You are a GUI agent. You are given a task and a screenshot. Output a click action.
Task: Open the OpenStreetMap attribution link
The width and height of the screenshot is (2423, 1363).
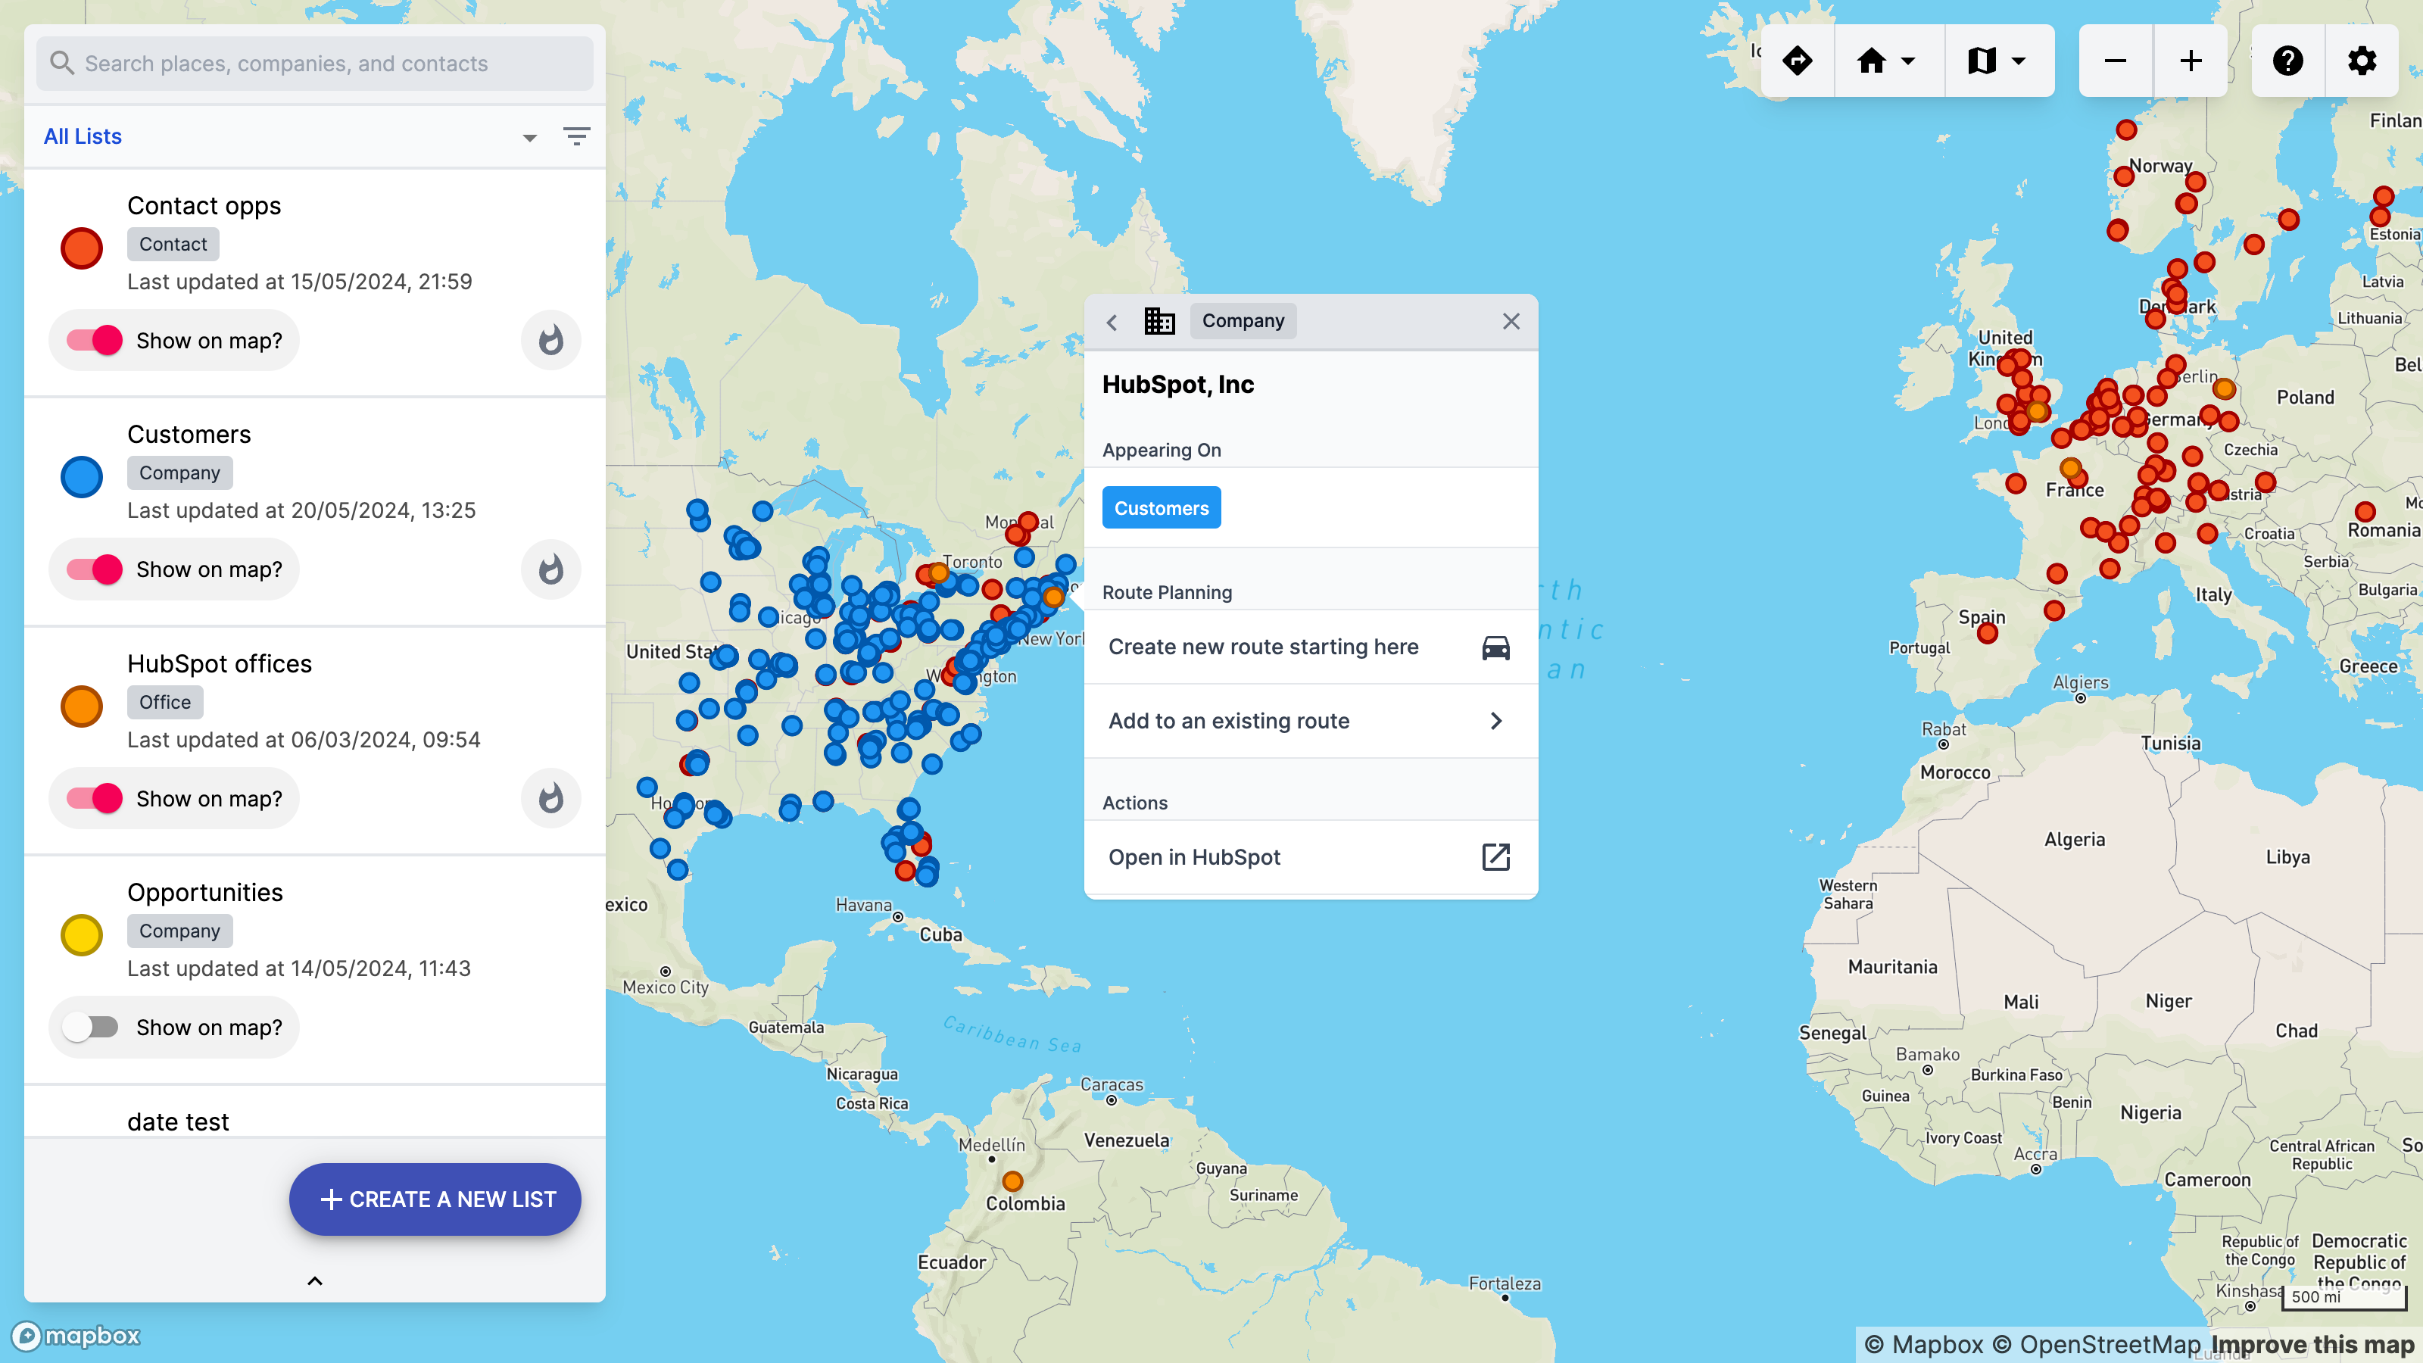point(2097,1345)
